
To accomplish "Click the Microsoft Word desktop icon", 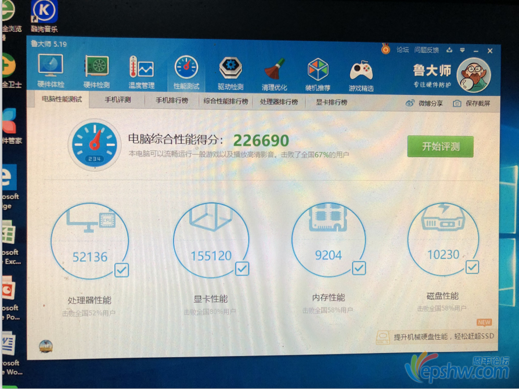I will click(x=11, y=354).
